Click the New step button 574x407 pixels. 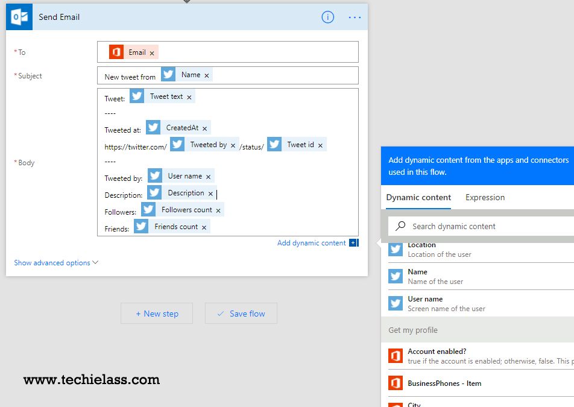pyautogui.click(x=157, y=314)
